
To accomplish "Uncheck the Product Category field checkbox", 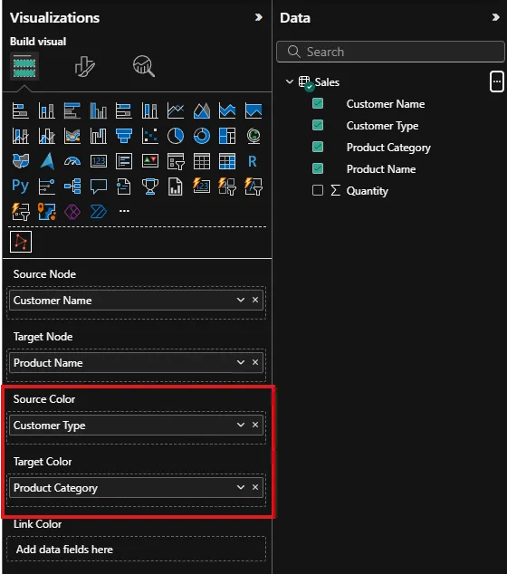I will click(x=318, y=147).
